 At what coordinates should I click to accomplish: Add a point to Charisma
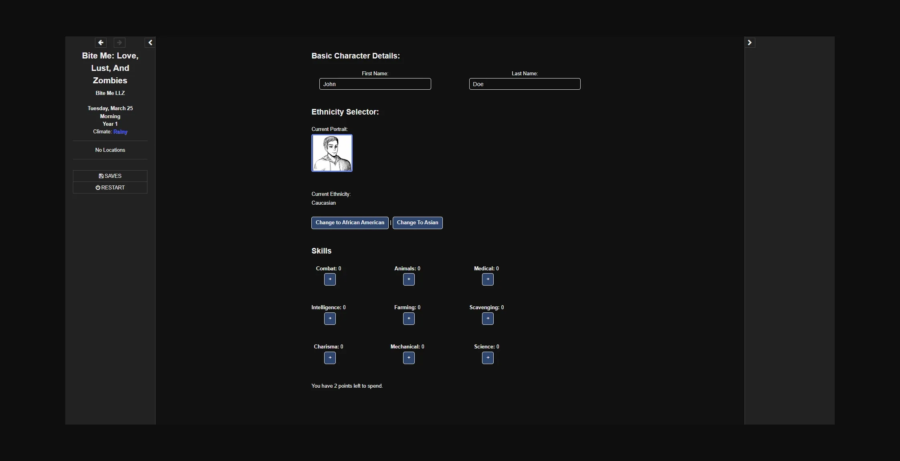(330, 358)
